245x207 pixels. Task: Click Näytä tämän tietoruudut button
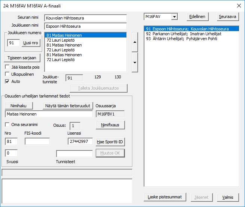coord(67,106)
